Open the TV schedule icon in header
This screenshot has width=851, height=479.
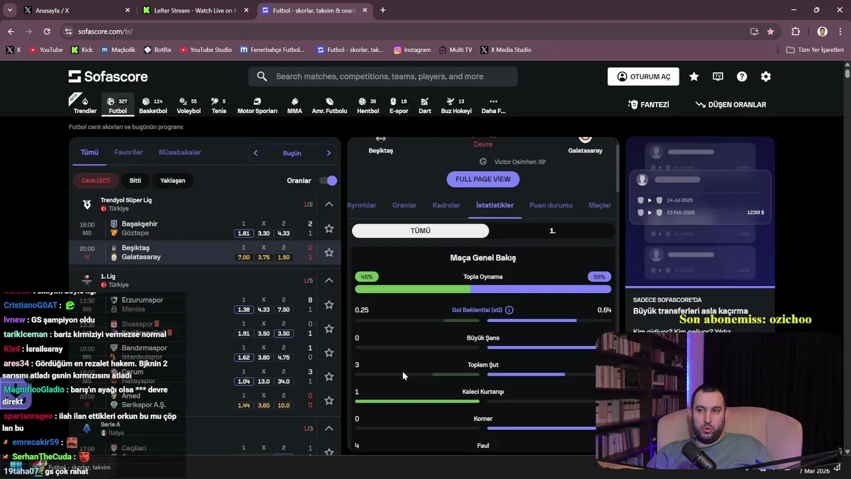pos(718,77)
